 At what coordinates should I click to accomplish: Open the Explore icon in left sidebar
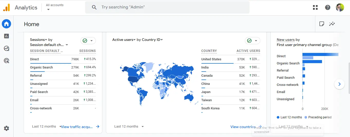[x=6, y=48]
